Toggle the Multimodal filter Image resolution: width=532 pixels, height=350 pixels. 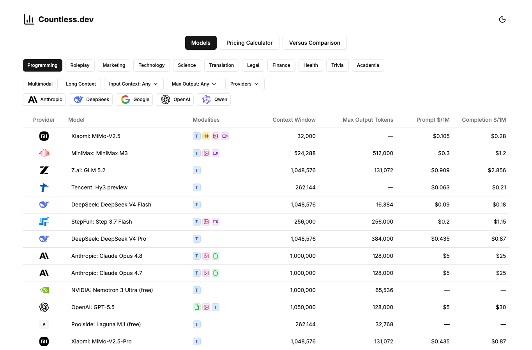[x=40, y=84]
